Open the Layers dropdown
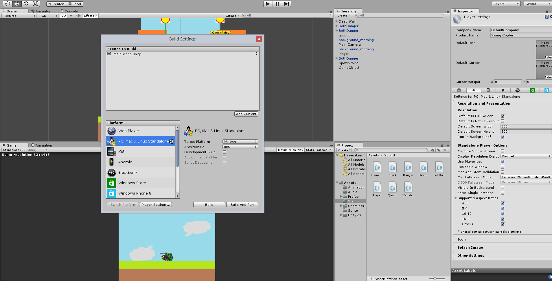 pos(506,4)
